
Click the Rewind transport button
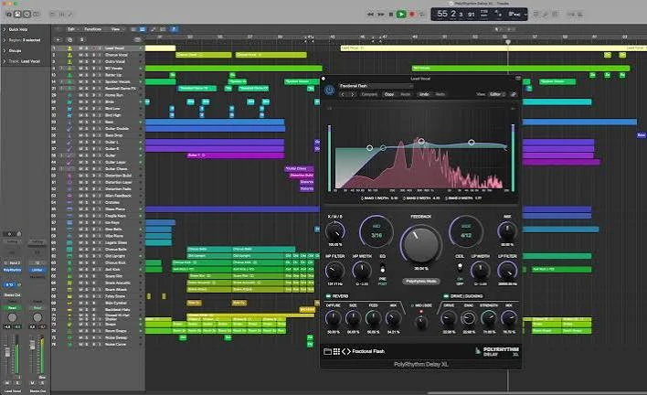(x=370, y=14)
